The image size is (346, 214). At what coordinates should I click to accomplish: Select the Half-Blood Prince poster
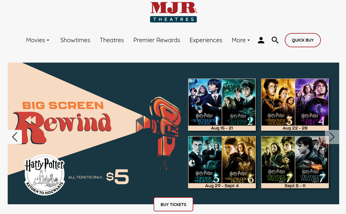pyautogui.click(x=239, y=160)
